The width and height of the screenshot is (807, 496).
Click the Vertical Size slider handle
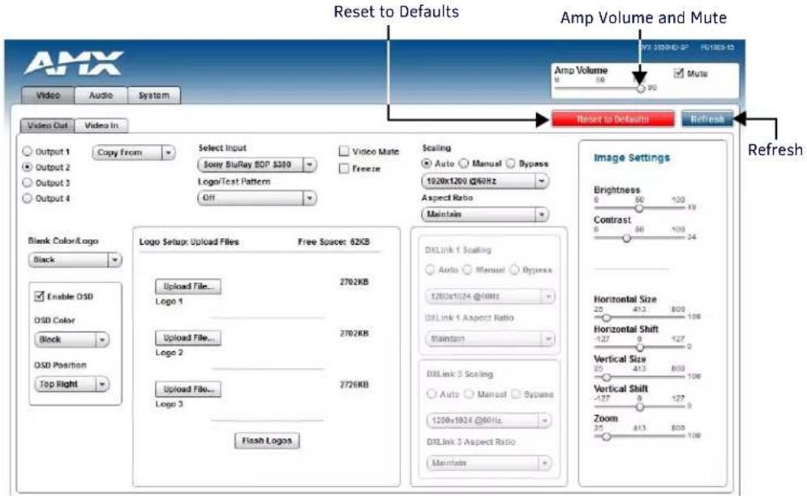607,377
